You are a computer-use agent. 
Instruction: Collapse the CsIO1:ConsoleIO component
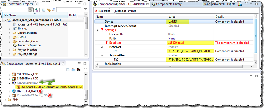click(10, 83)
